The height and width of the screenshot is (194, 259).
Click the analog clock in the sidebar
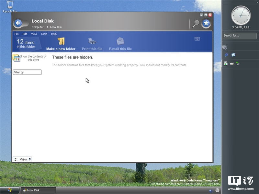point(241,16)
